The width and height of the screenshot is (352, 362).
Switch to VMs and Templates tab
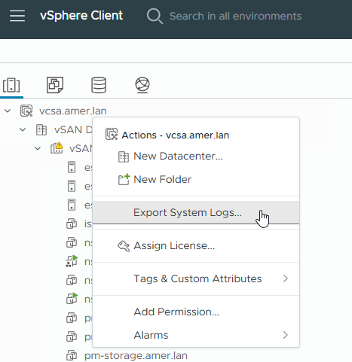55,85
